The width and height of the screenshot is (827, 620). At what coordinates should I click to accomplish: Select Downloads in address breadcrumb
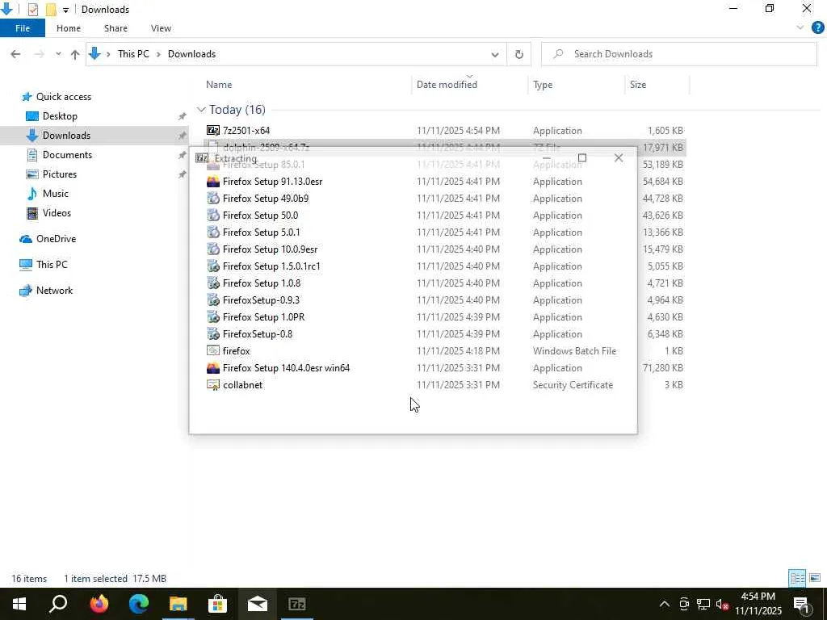[x=191, y=54]
